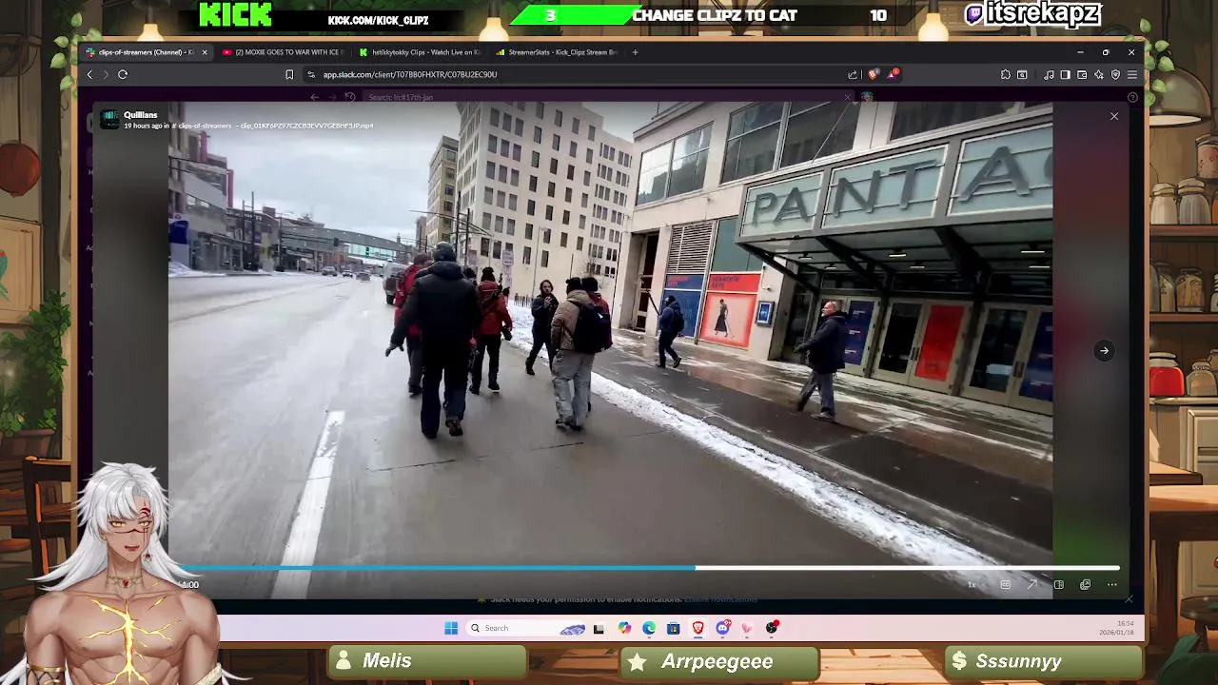Open video in new window arrow icon
This screenshot has width=1218, height=685.
click(1032, 584)
